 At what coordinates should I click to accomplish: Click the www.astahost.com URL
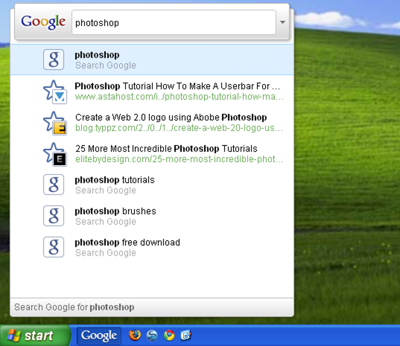point(179,97)
